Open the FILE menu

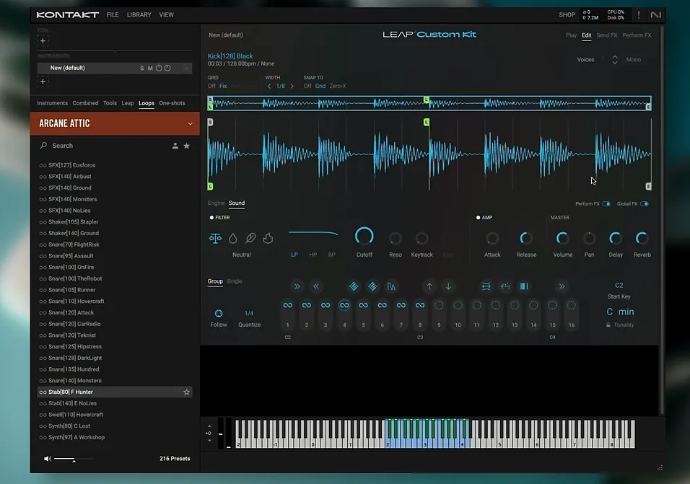113,14
